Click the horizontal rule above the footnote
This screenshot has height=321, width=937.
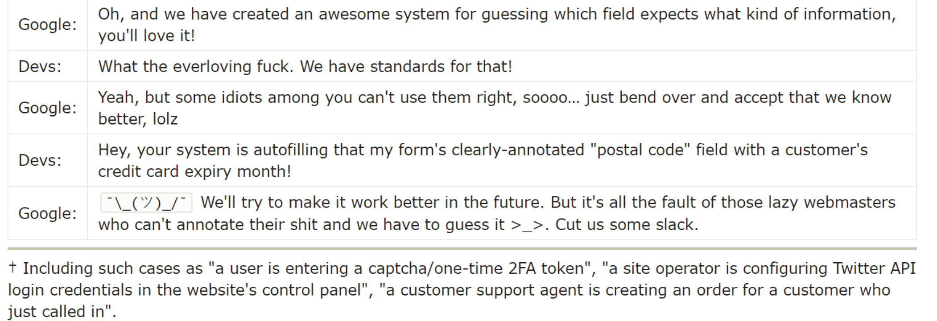(462, 248)
